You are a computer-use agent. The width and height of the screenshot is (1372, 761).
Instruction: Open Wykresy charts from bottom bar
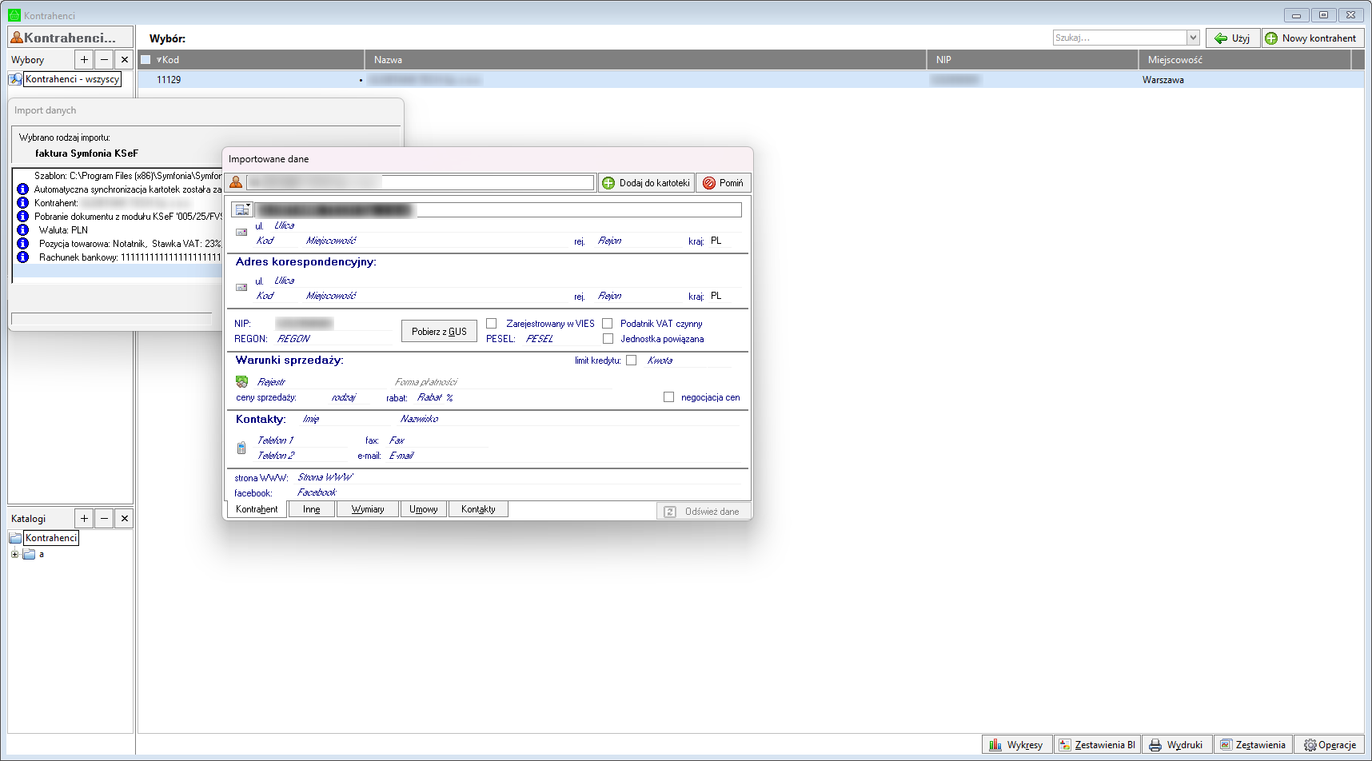coord(1016,745)
